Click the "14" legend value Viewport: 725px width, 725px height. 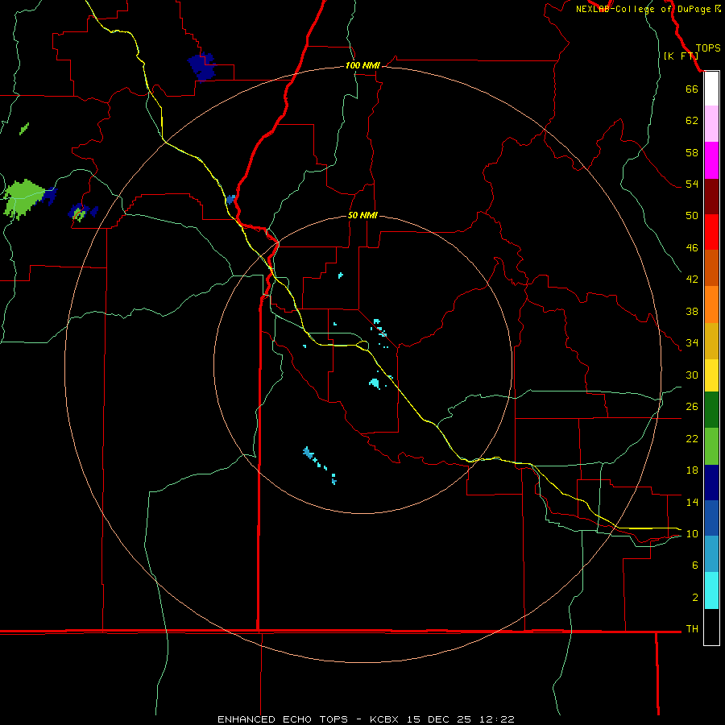(x=692, y=502)
